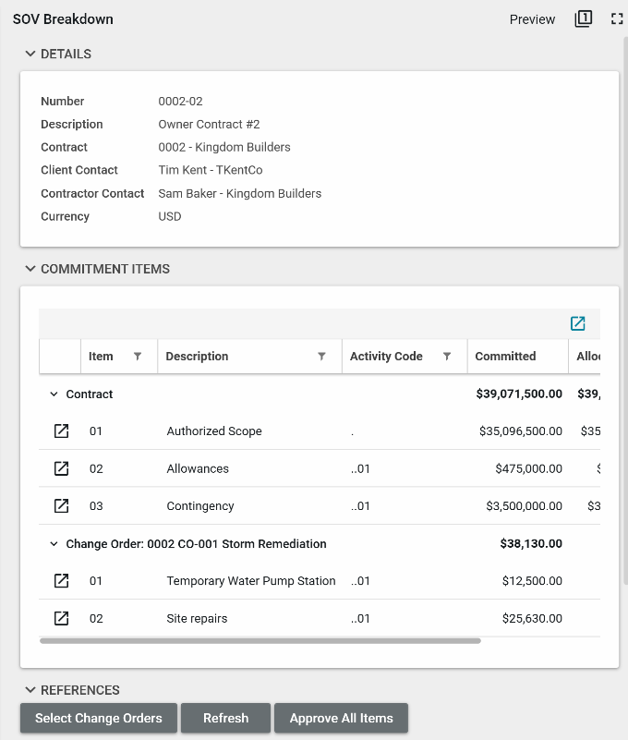
Task: Filter the Description column
Action: [321, 357]
